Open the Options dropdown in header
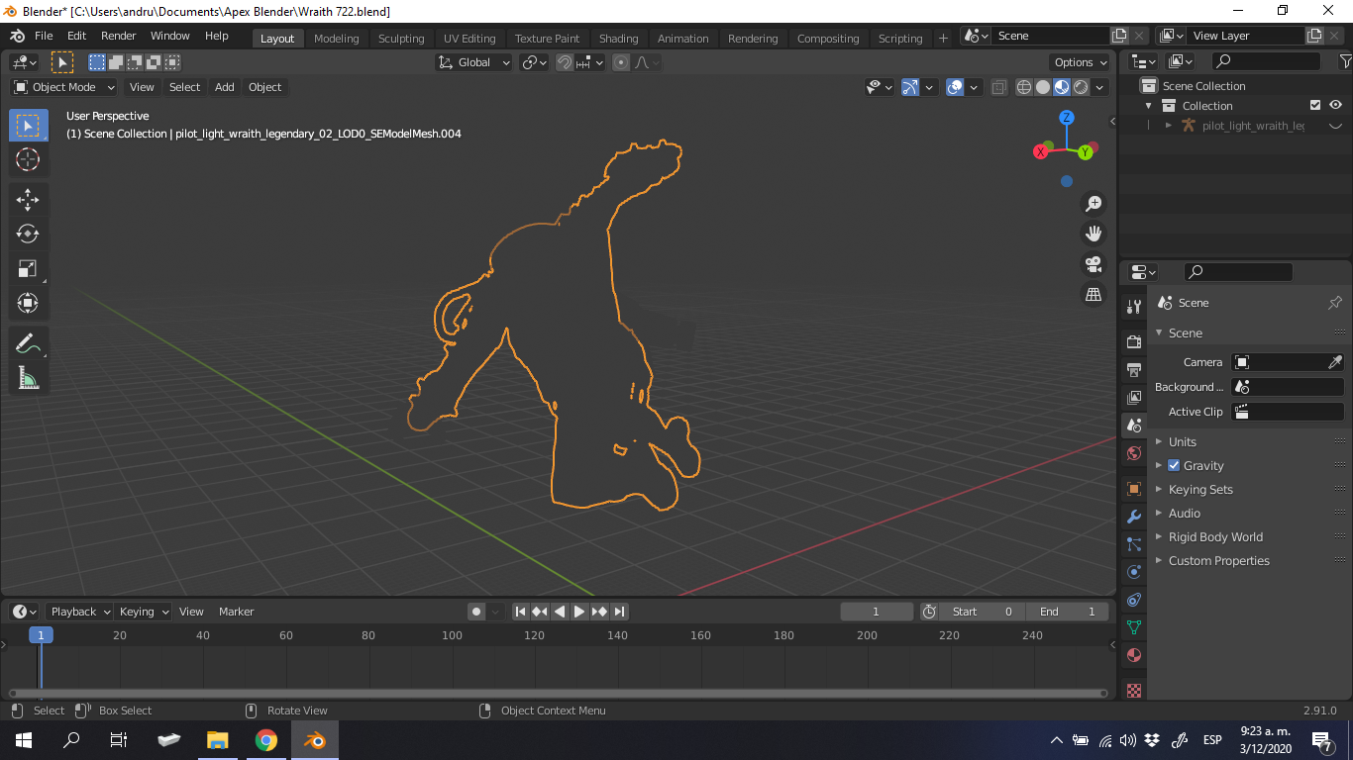This screenshot has height=760, width=1353. click(1081, 62)
